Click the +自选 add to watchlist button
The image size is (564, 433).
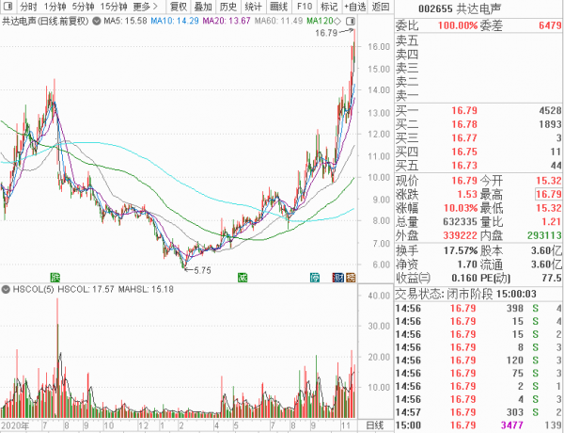(x=354, y=7)
